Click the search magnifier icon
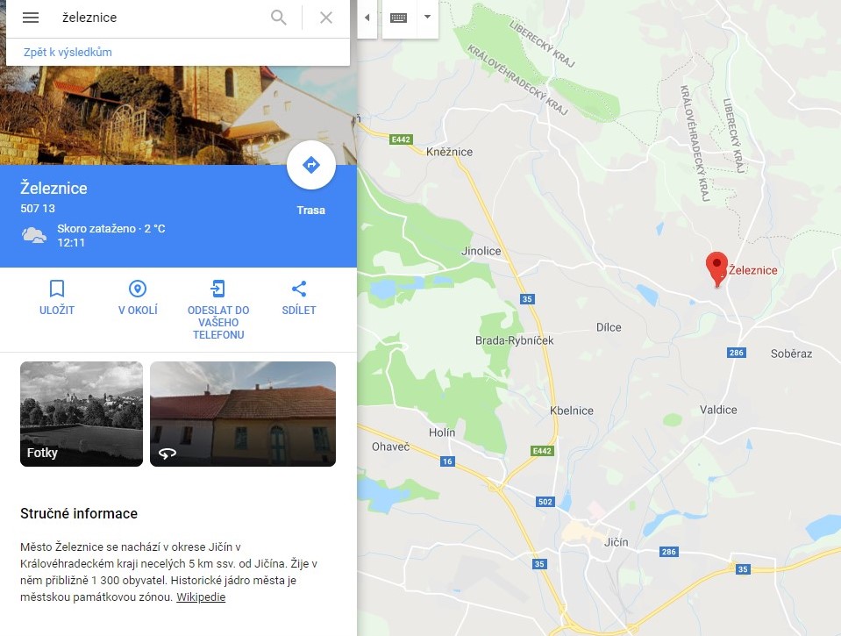The width and height of the screenshot is (841, 636). pyautogui.click(x=278, y=18)
